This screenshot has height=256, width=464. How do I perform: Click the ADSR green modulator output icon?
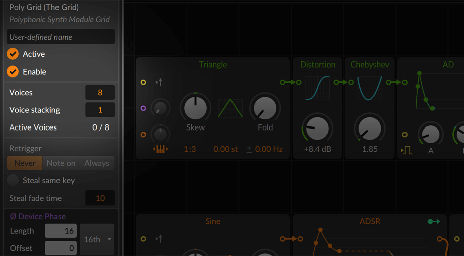434,221
